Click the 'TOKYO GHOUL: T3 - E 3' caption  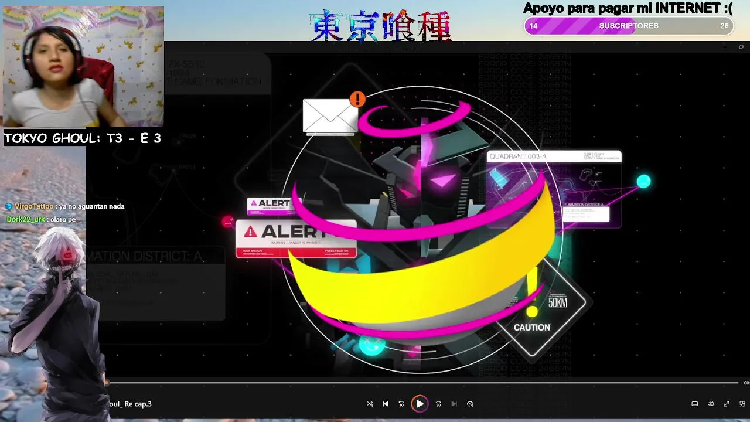[82, 138]
